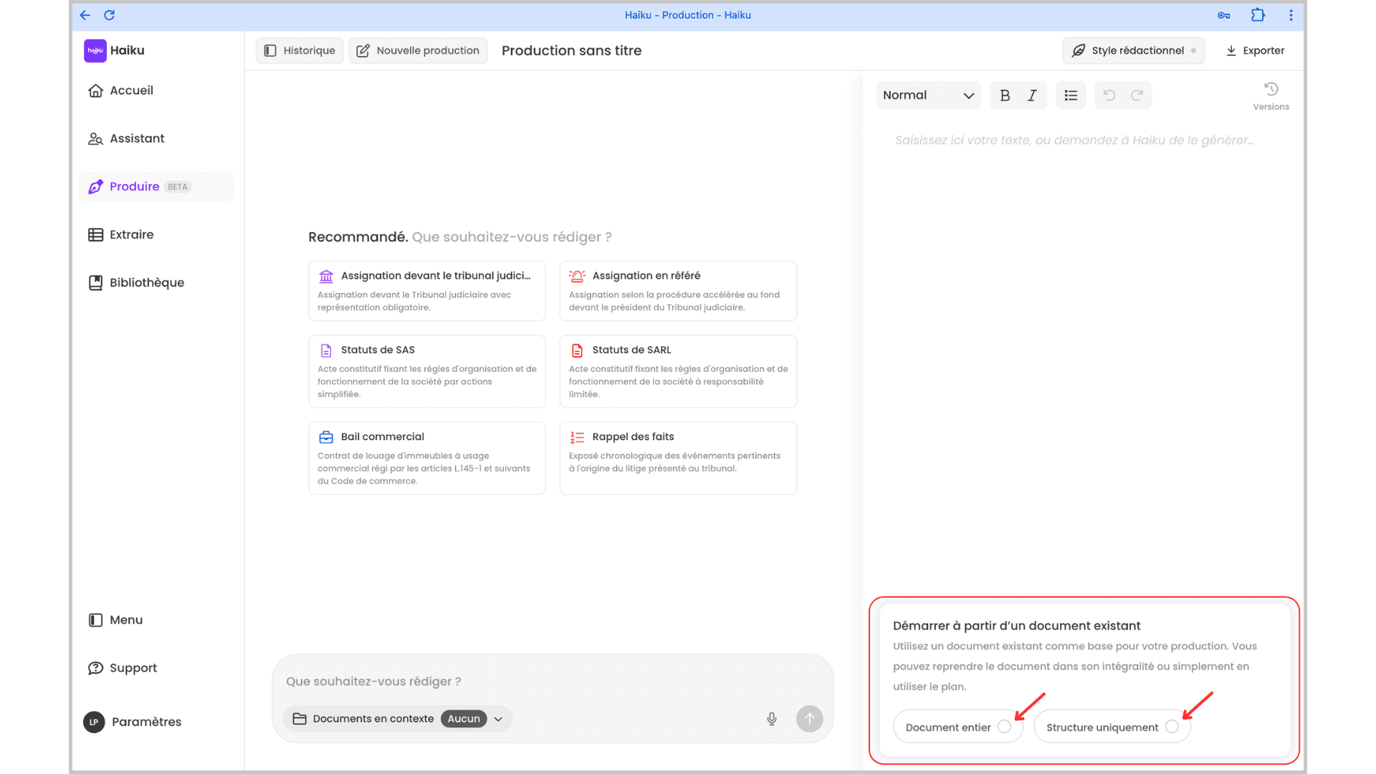Open Bibliothèque from the sidebar
The image size is (1376, 774).
point(146,282)
